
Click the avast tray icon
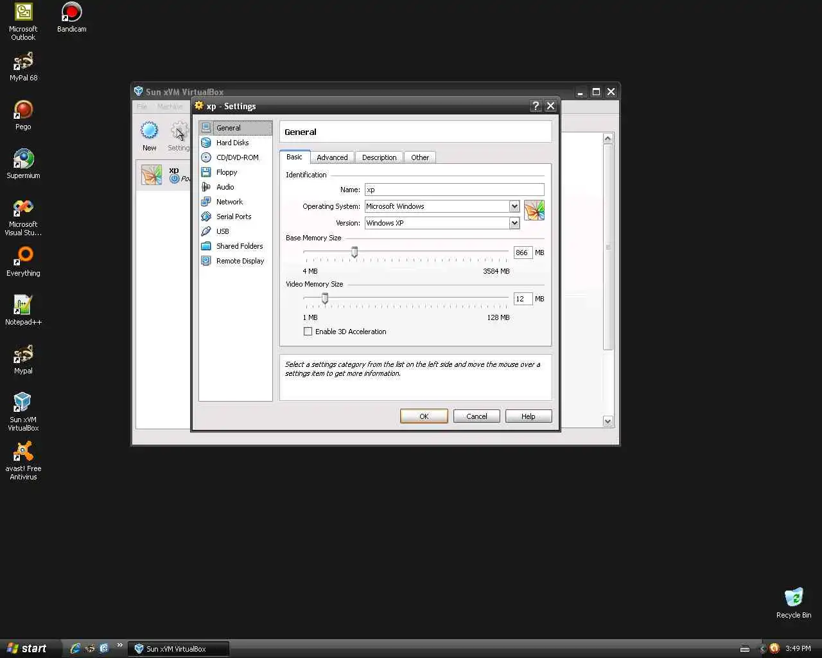(x=774, y=648)
